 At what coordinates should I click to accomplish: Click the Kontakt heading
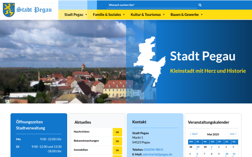point(139,122)
